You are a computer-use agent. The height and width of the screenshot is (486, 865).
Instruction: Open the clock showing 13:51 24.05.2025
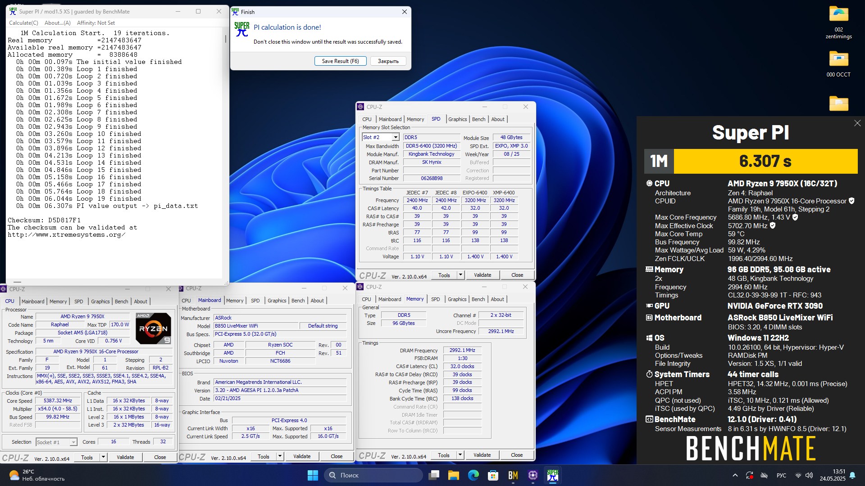(833, 475)
